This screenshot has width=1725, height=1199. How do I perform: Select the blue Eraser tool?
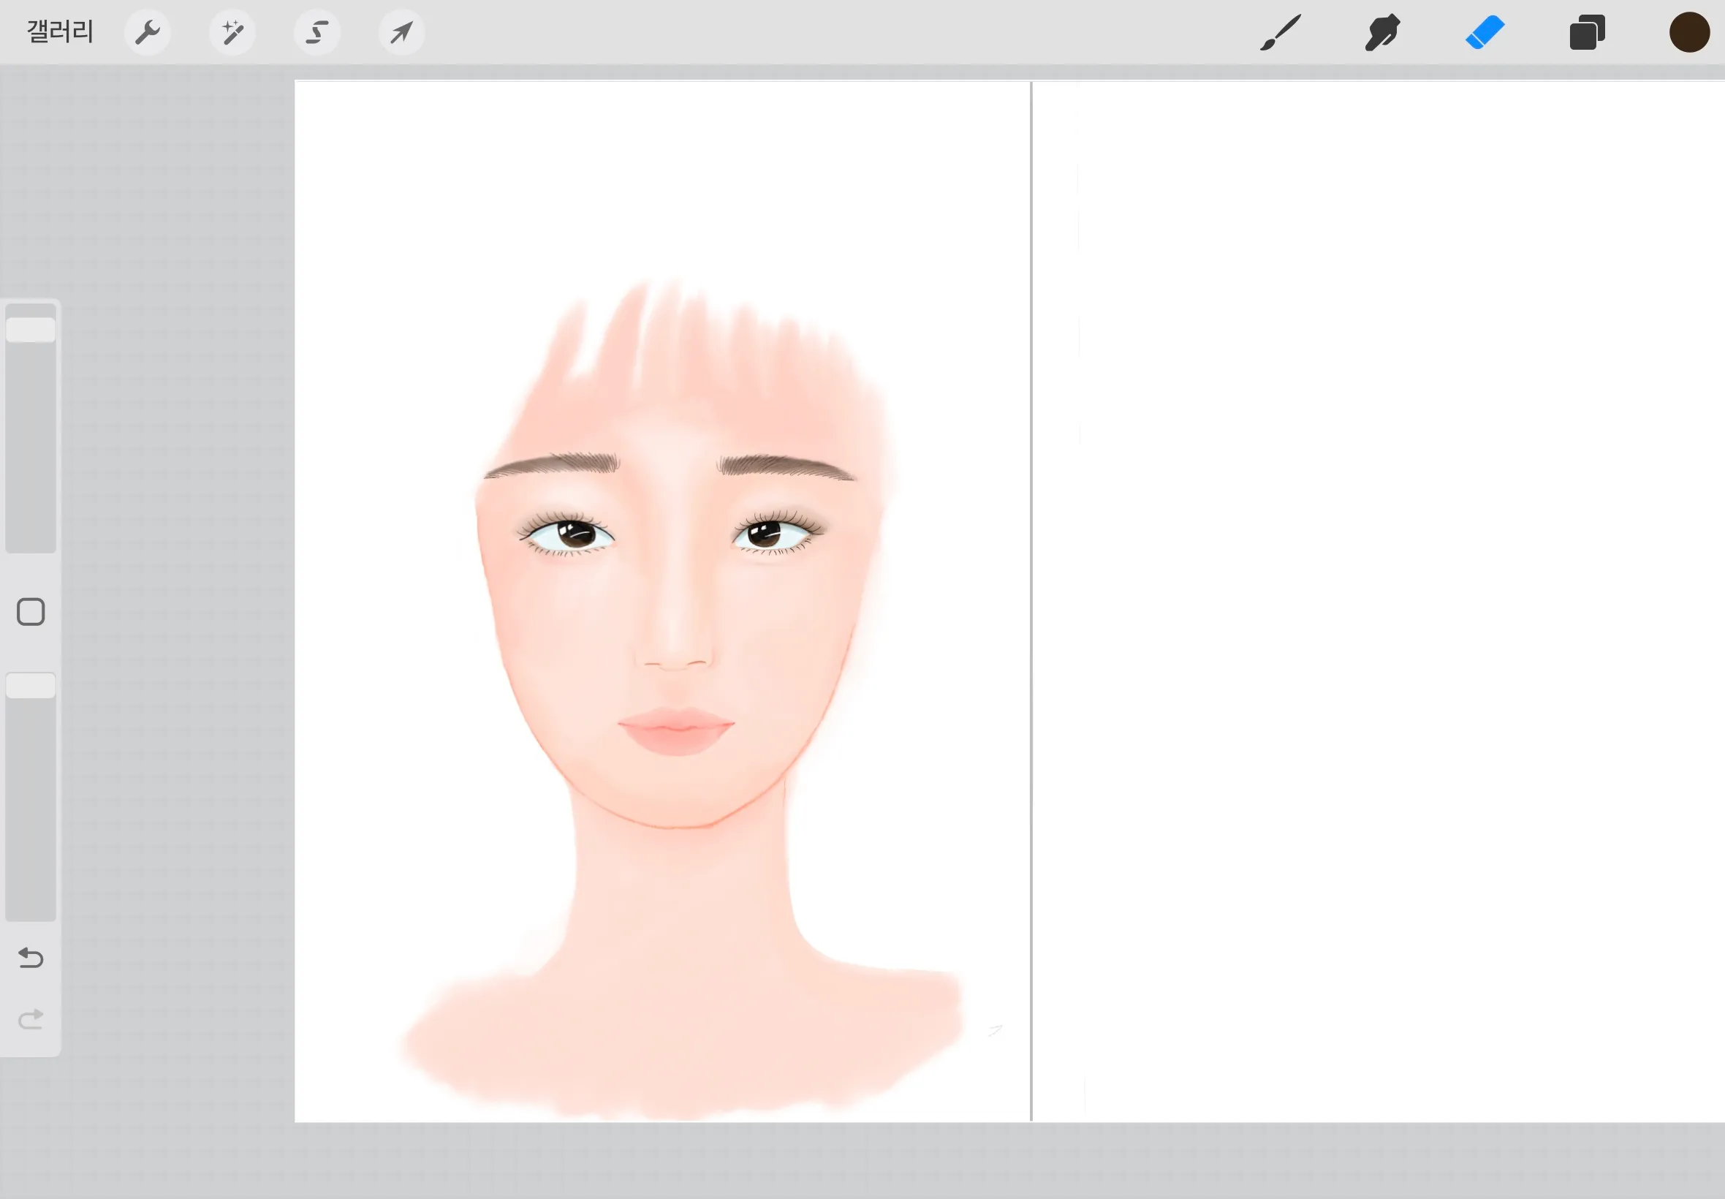1485,32
